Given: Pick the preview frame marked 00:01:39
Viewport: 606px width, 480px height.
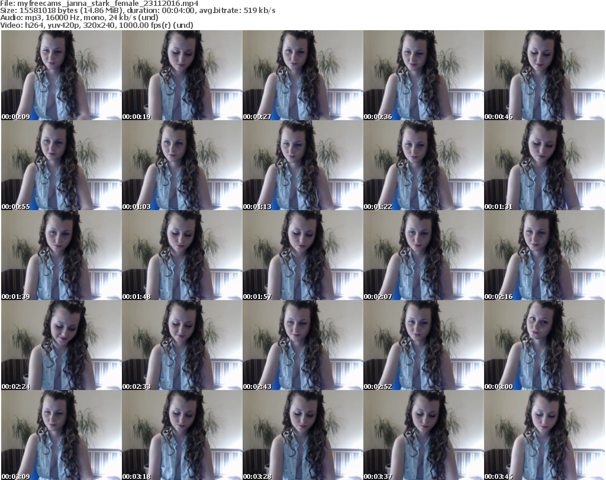Looking at the screenshot, I should tap(61, 256).
